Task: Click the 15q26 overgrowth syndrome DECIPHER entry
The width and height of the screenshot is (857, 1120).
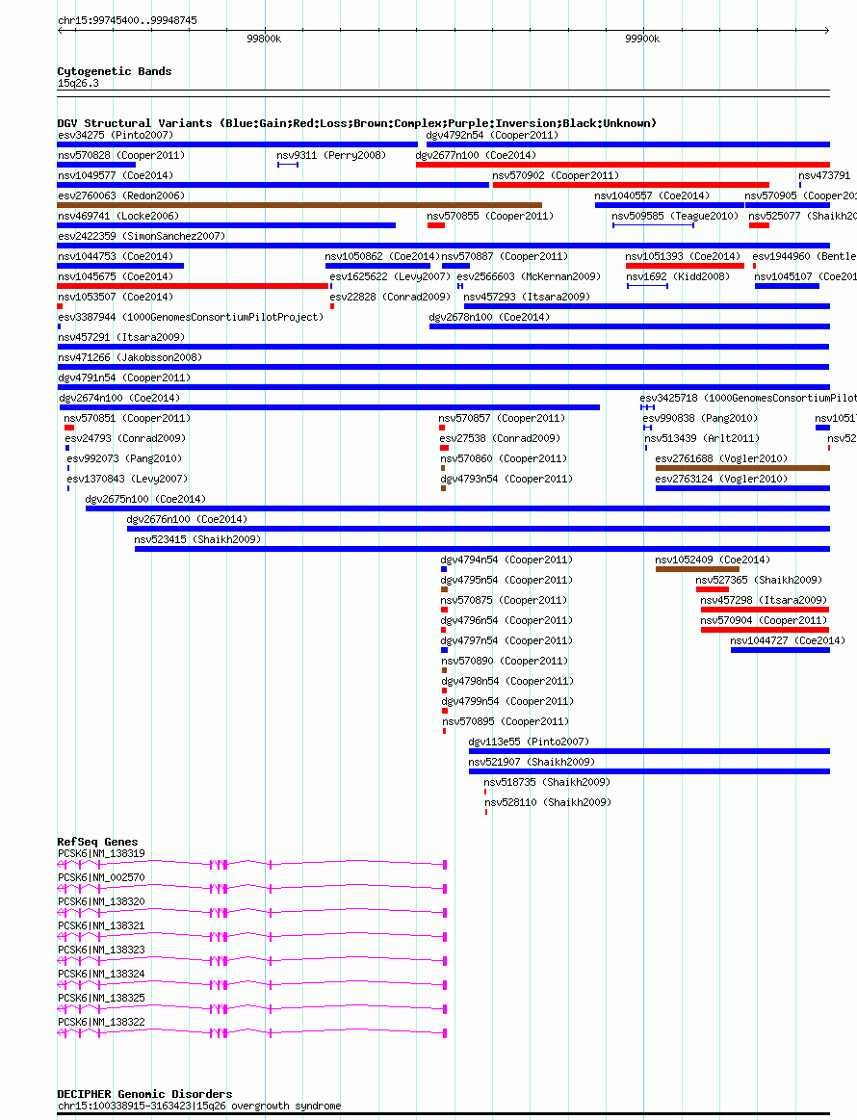Action: tap(199, 1106)
